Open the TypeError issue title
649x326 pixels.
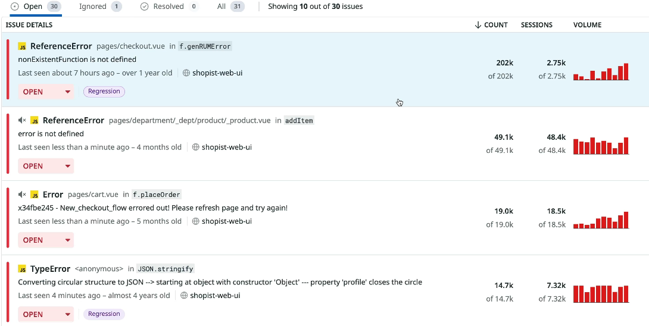(x=51, y=269)
